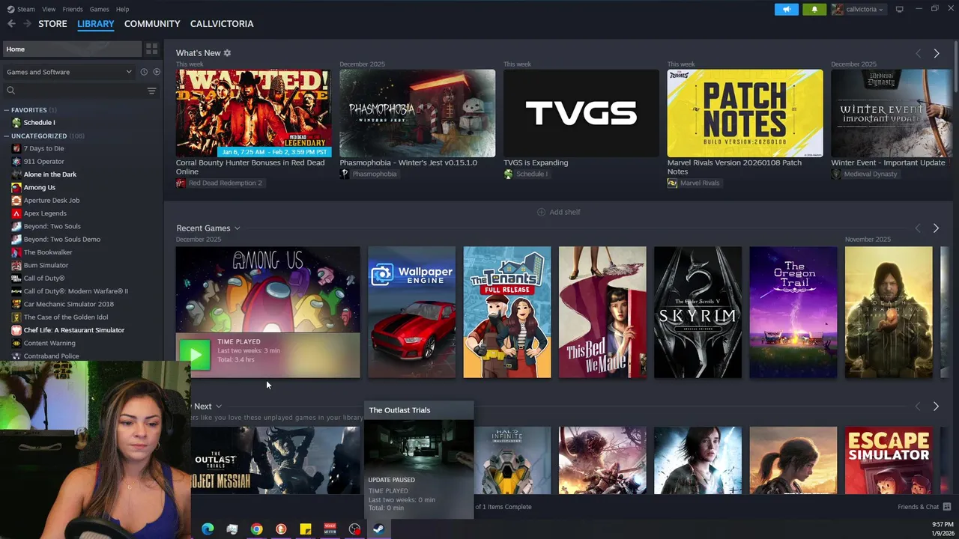Click the library search field
This screenshot has width=959, height=539.
point(75,91)
